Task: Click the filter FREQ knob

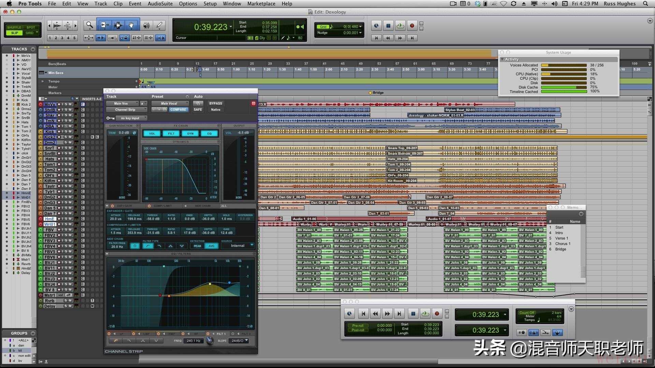Action: pyautogui.click(x=210, y=341)
